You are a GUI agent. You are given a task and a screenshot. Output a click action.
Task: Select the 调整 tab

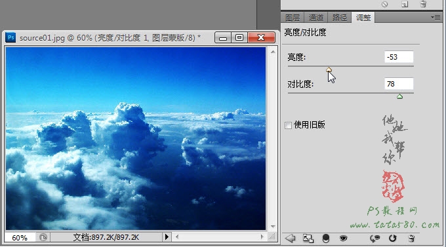tap(363, 18)
